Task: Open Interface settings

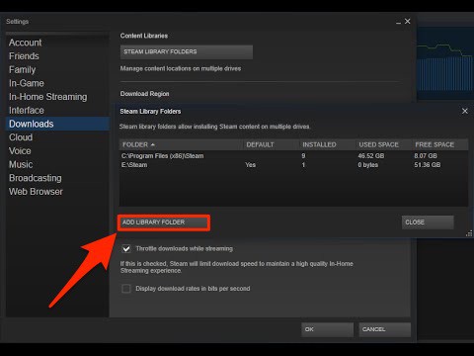Action: click(x=27, y=110)
